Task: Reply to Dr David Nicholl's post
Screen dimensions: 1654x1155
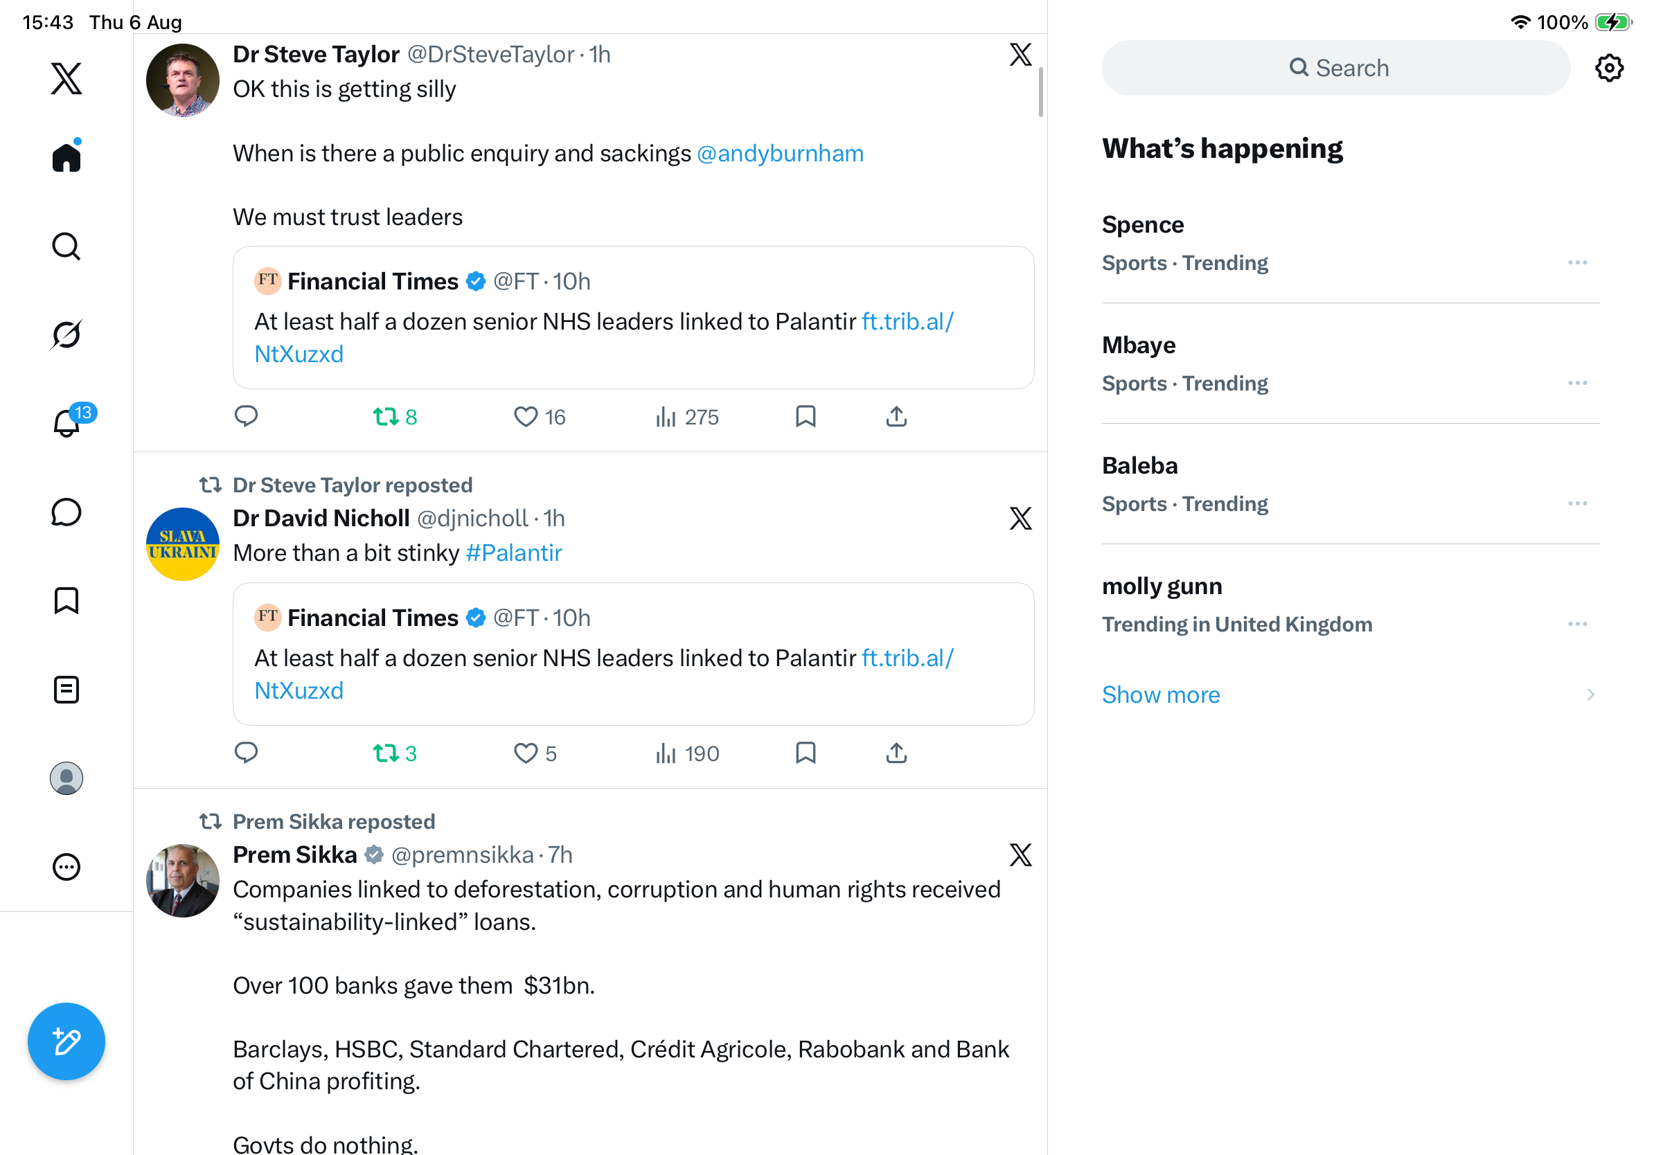Action: click(247, 753)
